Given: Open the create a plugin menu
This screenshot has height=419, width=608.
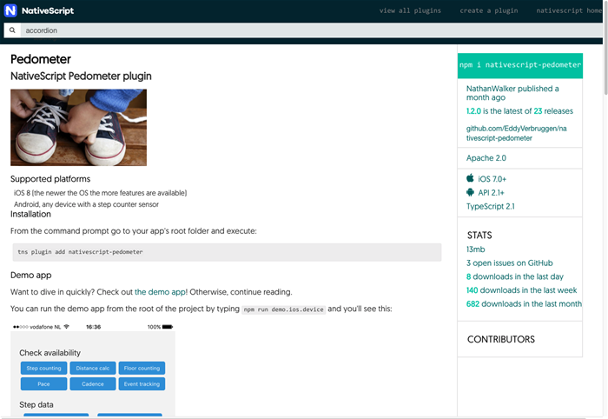Looking at the screenshot, I should 488,10.
